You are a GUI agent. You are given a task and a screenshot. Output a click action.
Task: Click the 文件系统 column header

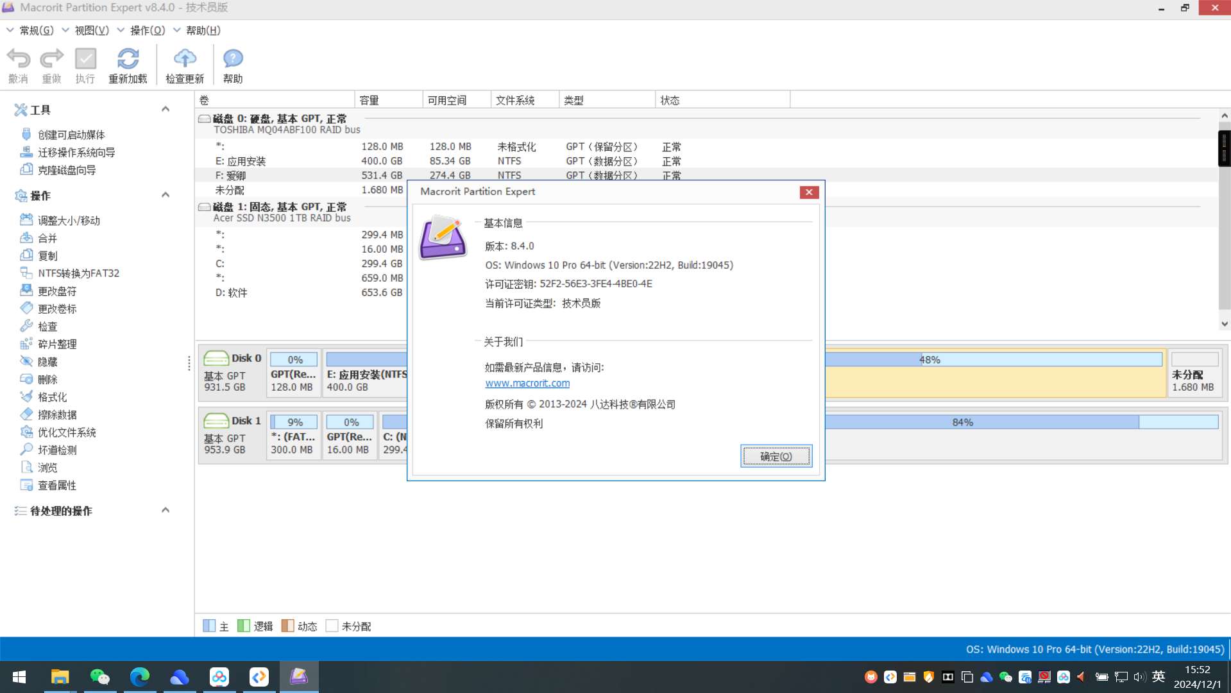point(525,100)
